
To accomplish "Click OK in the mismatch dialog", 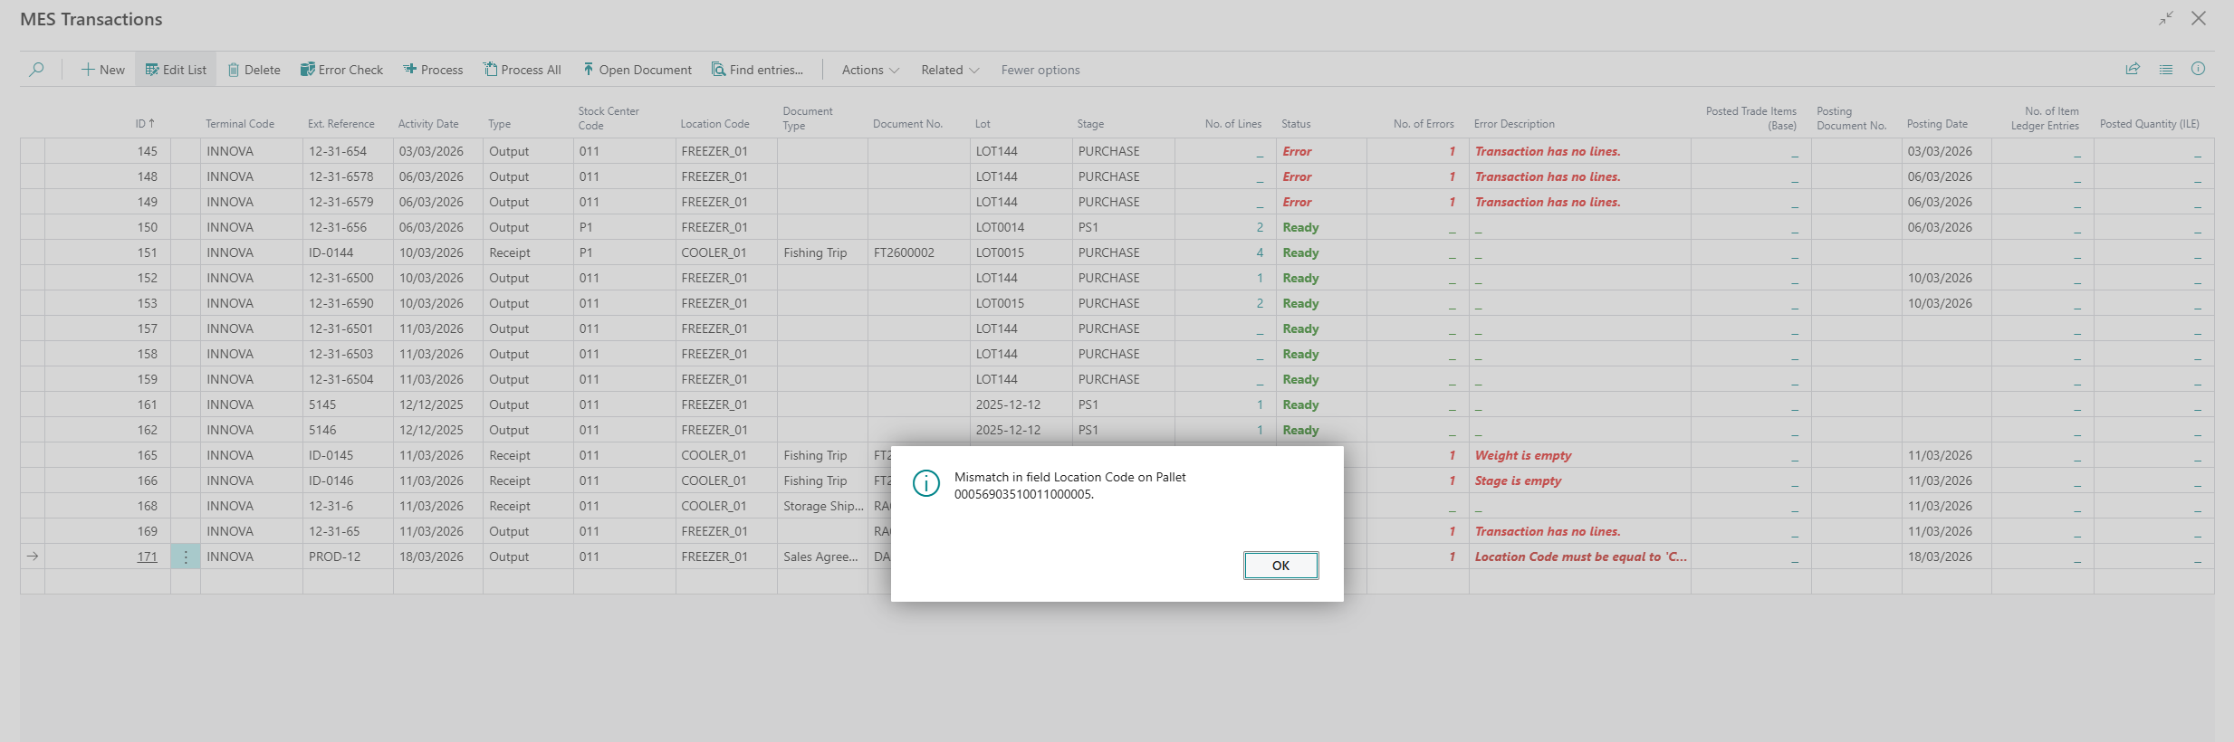I will coord(1280,566).
